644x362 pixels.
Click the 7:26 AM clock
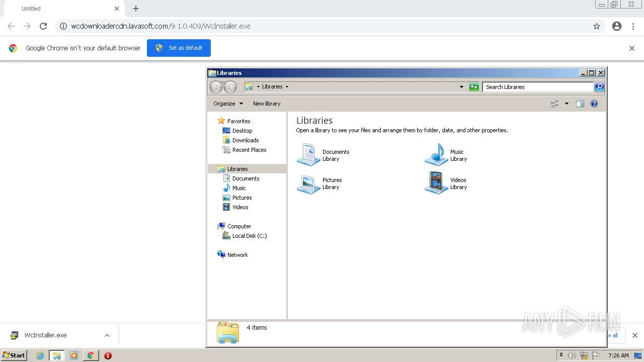[x=618, y=355]
